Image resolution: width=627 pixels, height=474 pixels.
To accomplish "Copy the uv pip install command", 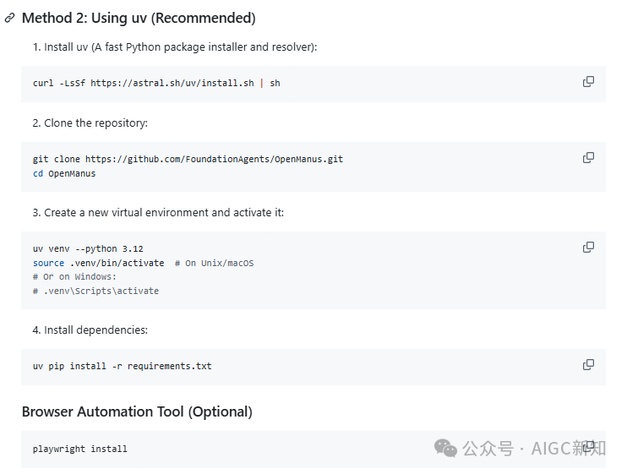I will coord(588,365).
